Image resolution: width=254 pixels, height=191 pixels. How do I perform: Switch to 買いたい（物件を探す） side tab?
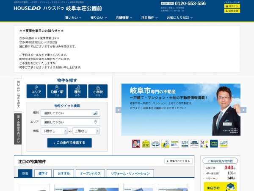pyautogui.click(x=18, y=95)
